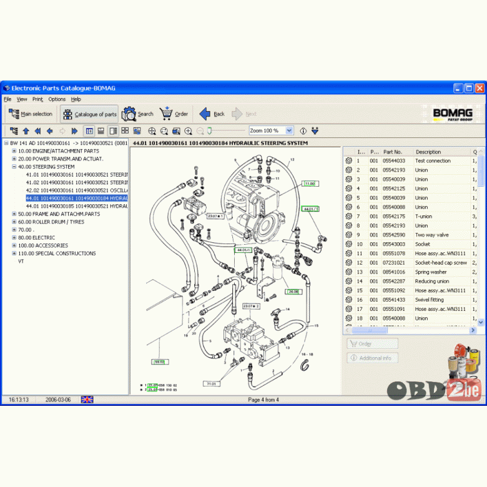The width and height of the screenshot is (487, 487).
Task: Expand 20.00 POWER TRANSM.AND ACTUAT. node
Action: [x=14, y=159]
